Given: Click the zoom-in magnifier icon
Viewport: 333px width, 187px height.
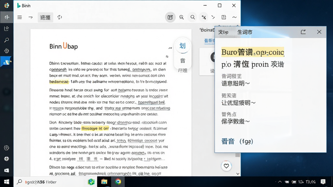Looking at the screenshot, I should (x=181, y=17).
